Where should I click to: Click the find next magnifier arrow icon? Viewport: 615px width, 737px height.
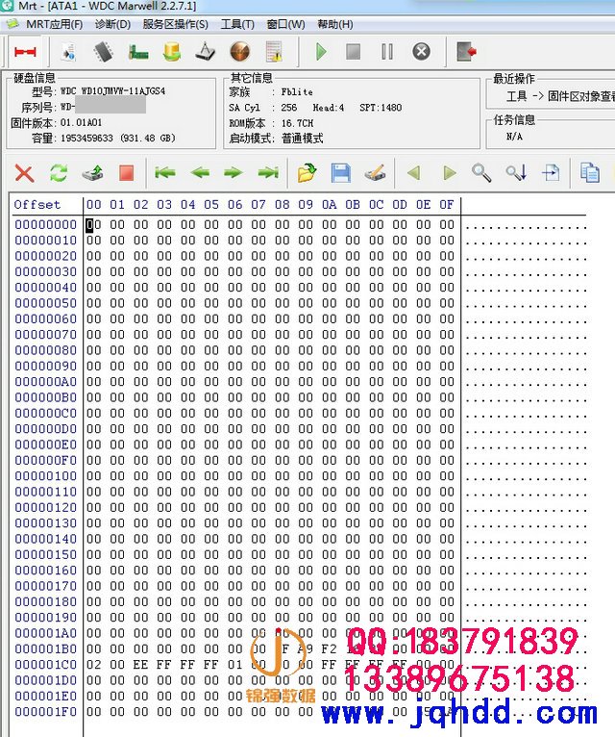[x=516, y=173]
